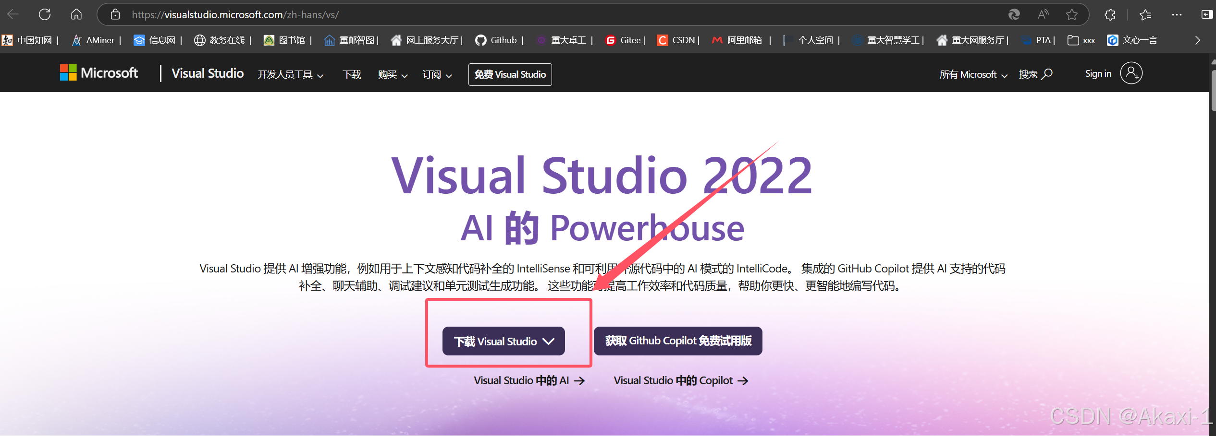Open Visual Studio 中的 AI link

tap(529, 380)
